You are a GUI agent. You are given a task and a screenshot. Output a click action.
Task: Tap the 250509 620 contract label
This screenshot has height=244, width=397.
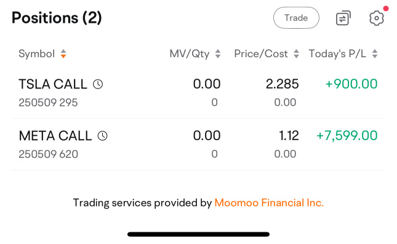click(49, 154)
